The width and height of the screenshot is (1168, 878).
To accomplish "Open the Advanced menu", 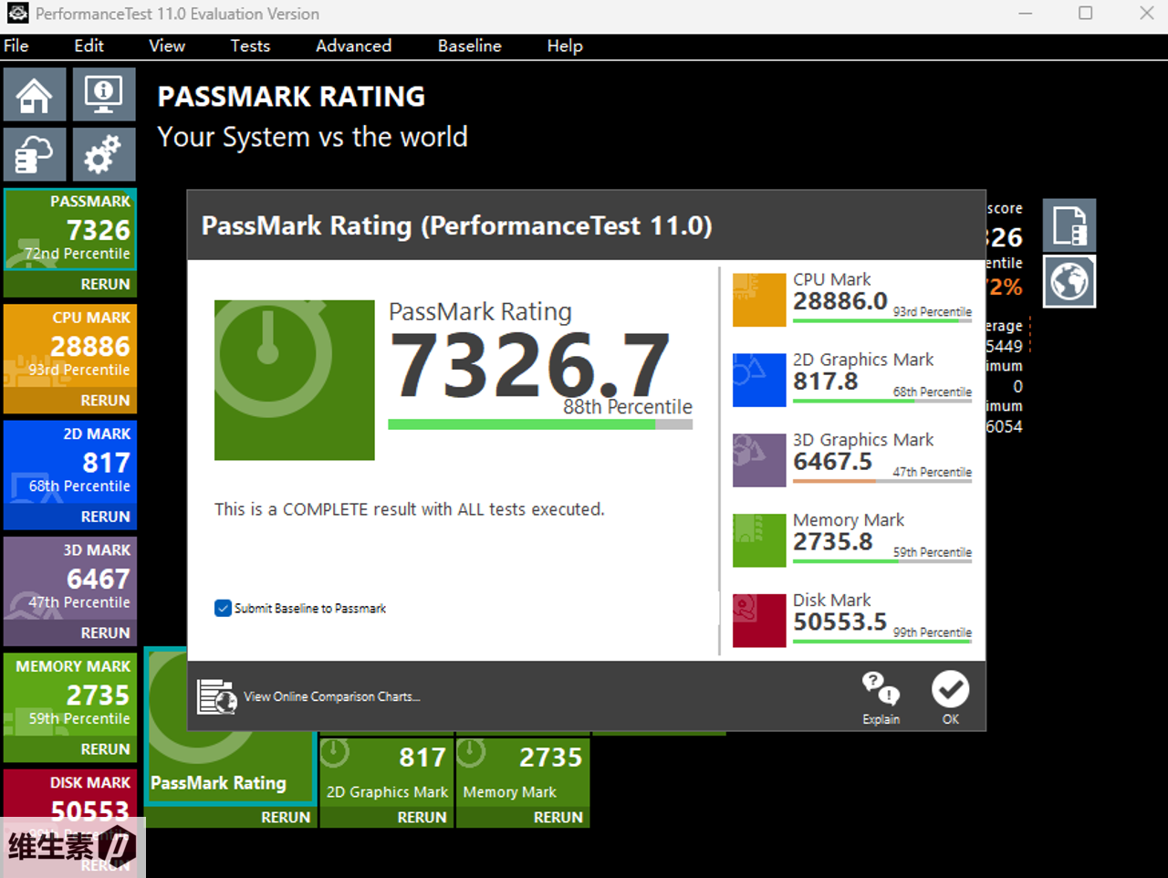I will tap(353, 46).
